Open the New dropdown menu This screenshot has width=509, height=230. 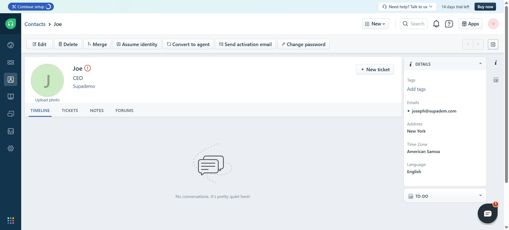[x=375, y=24]
